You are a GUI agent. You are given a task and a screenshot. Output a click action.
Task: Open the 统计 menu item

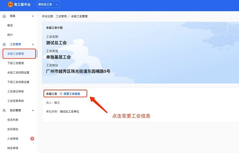pyautogui.click(x=10, y=35)
